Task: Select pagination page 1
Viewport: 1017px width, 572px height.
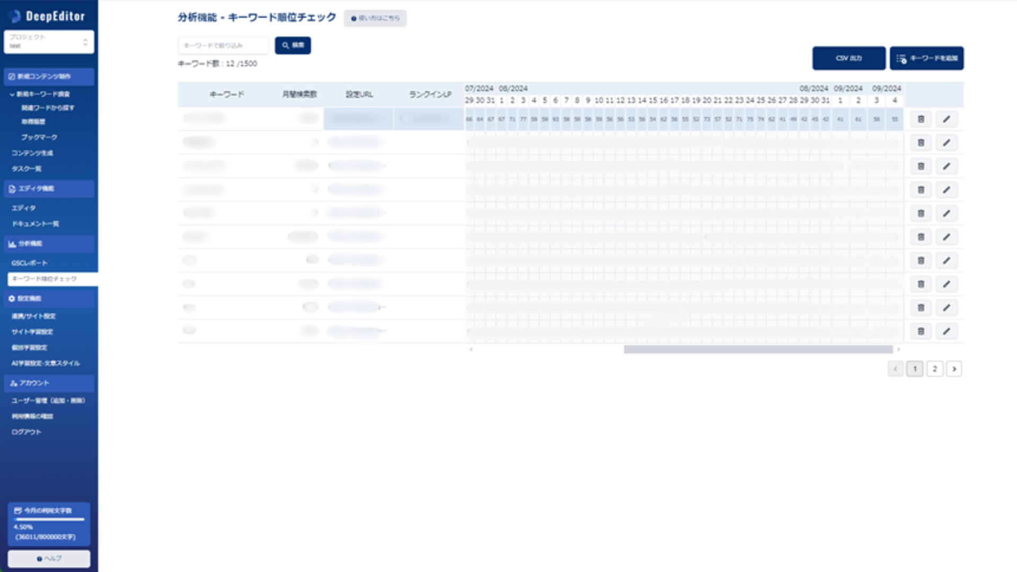Action: [x=915, y=369]
